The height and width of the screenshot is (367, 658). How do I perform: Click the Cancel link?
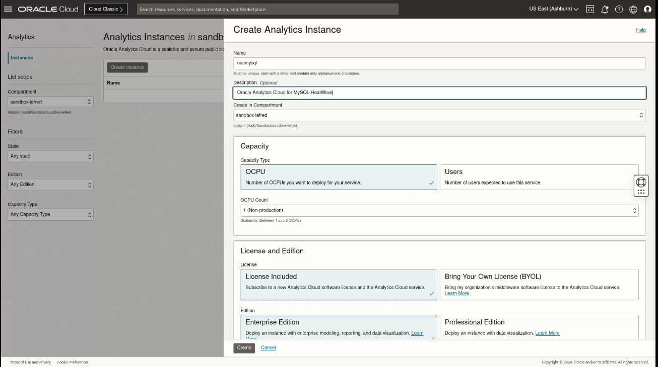point(268,348)
